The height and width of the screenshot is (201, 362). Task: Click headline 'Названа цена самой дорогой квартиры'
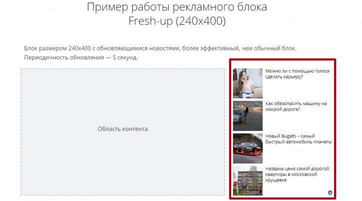tap(297, 174)
